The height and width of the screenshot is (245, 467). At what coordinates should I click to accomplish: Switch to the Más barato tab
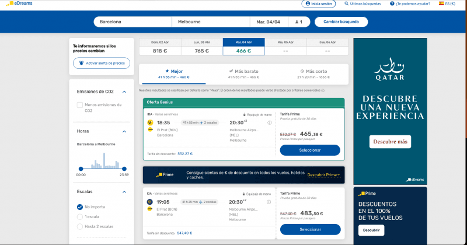[x=243, y=74]
